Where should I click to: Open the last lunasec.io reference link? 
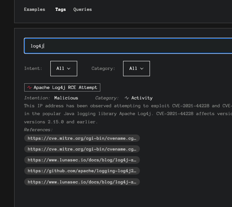[x=82, y=182]
